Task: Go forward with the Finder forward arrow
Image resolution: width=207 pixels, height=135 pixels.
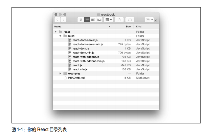Action: click(63, 20)
